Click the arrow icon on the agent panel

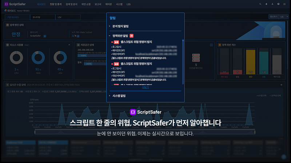click(x=211, y=45)
